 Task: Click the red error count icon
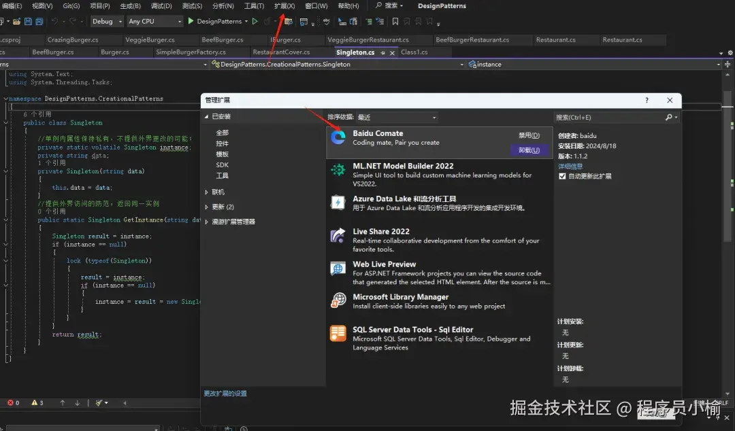tap(10, 403)
